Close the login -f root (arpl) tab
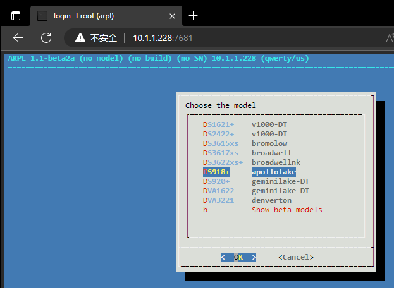Image resolution: width=394 pixels, height=288 pixels. [172, 16]
